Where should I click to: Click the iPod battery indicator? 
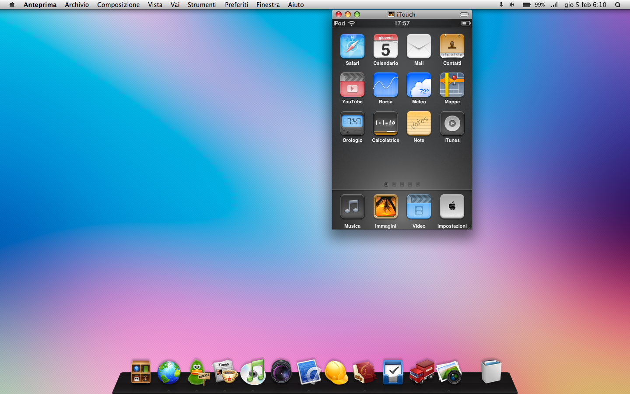click(x=466, y=23)
